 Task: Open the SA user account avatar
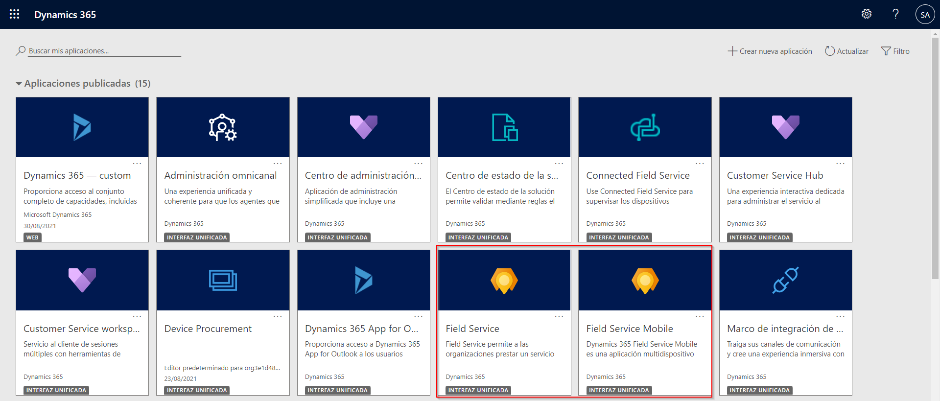[925, 15]
